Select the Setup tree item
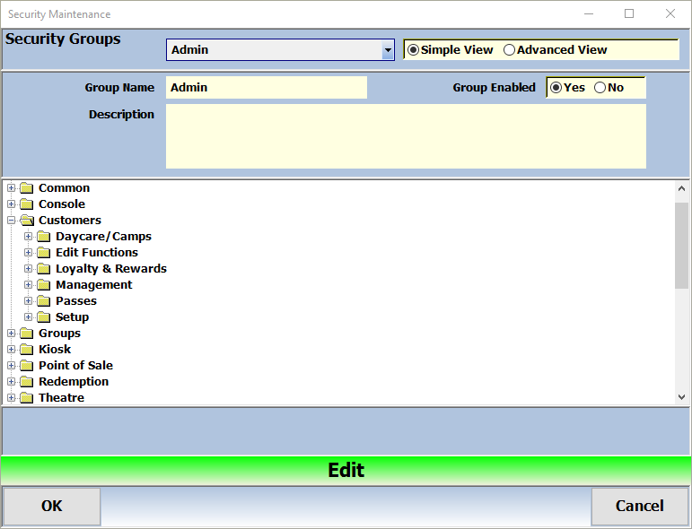The height and width of the screenshot is (529, 692). click(72, 317)
